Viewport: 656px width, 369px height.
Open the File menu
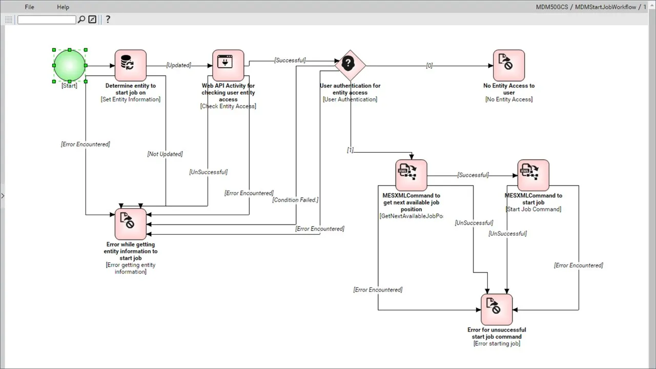coord(29,7)
